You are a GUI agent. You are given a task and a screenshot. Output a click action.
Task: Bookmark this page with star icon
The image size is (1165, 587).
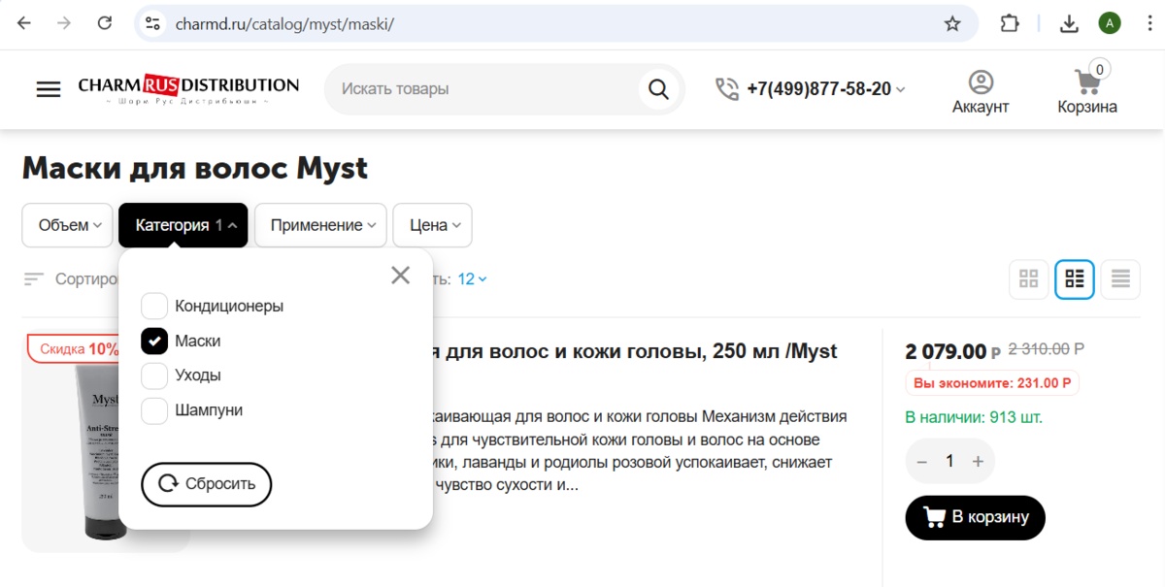click(952, 23)
